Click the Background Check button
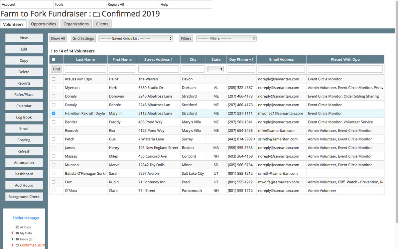Image resolution: width=399 pixels, height=249 pixels. click(24, 197)
